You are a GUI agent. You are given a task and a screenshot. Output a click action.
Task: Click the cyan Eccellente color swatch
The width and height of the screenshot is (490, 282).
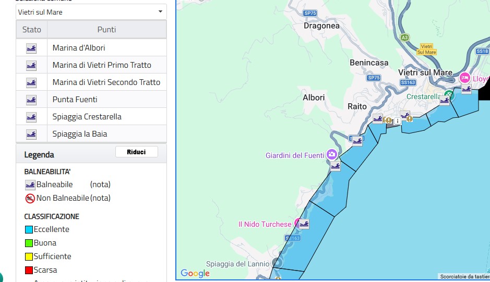(x=29, y=229)
